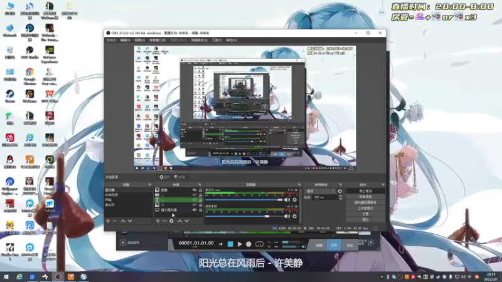
Task: Open Steam desktop shortcut
Action: point(10,97)
